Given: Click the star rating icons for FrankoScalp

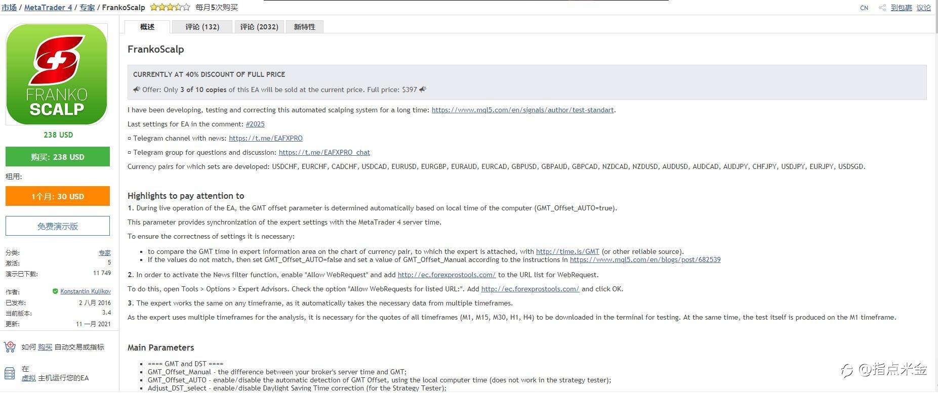Looking at the screenshot, I should (x=170, y=7).
